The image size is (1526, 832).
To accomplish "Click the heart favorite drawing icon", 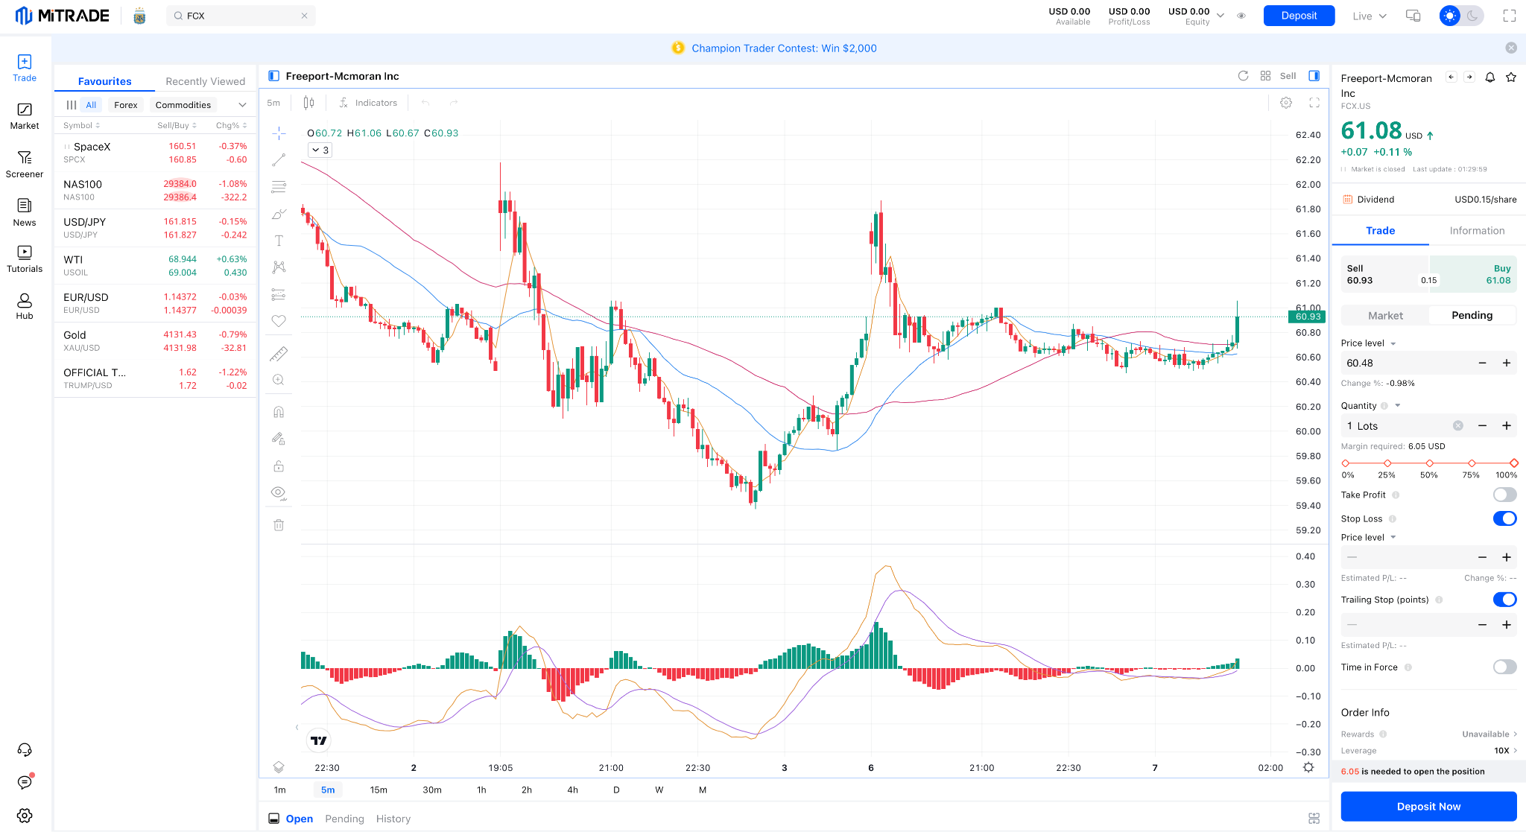I will [x=279, y=321].
